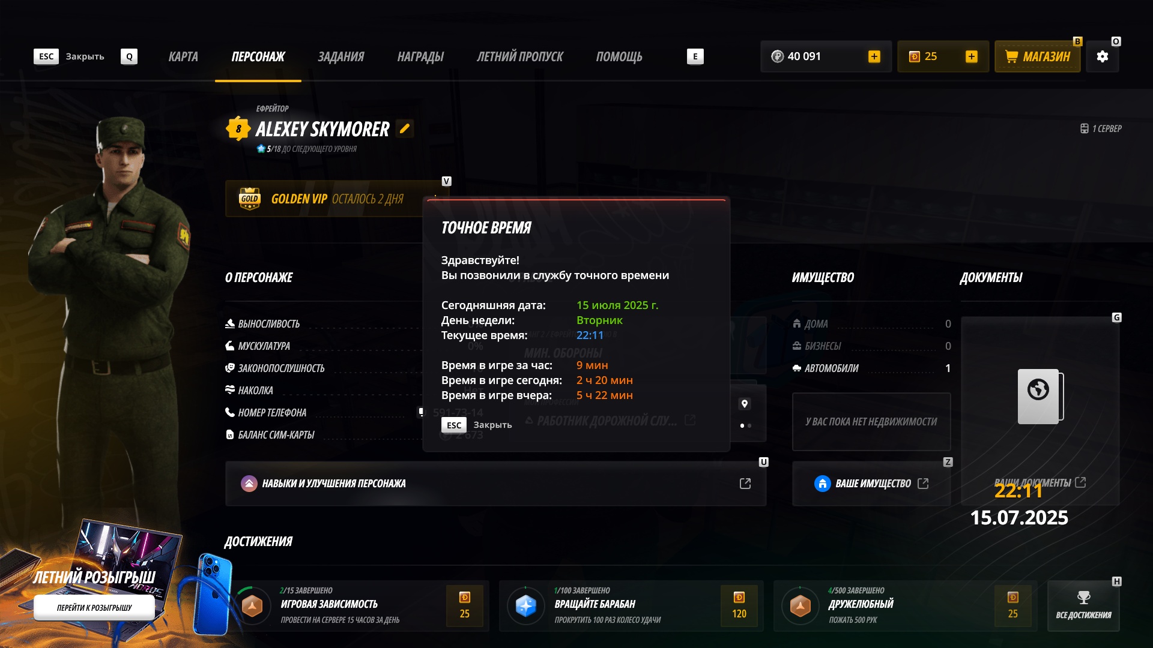Click the map pin location icon
The image size is (1153, 648).
coord(745,404)
